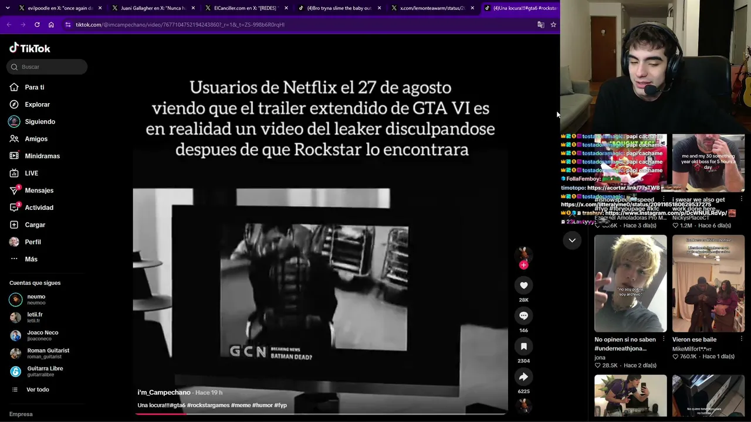The height and width of the screenshot is (422, 751).
Task: Go forward in browser history
Action: (23, 25)
